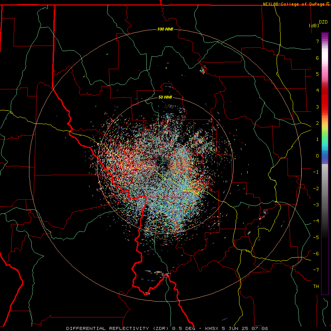Click the "-5" value on the color scale

click(x=316, y=238)
